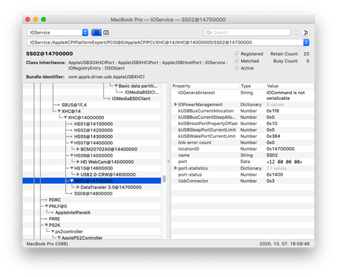Click the search magnifier icon

pyautogui.click(x=209, y=32)
